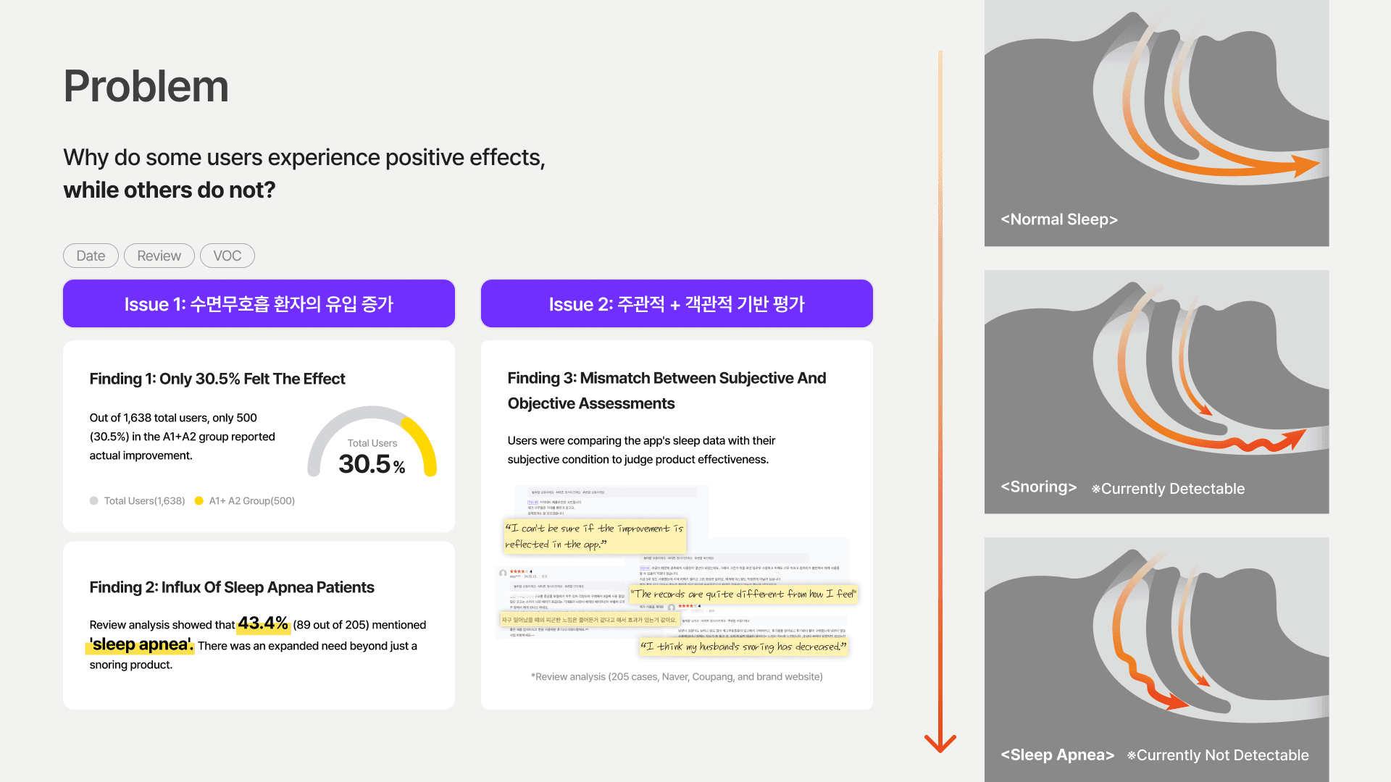Click the Problem title
The width and height of the screenshot is (1391, 782).
146,86
